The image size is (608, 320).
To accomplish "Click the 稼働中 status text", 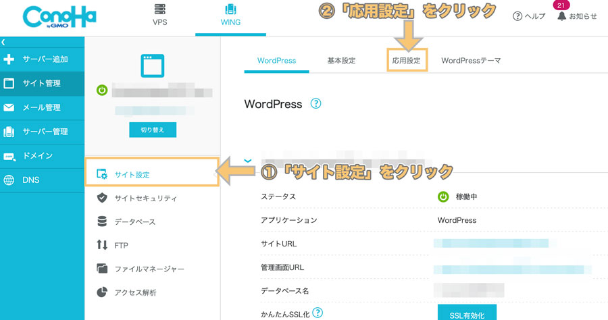I will (466, 197).
